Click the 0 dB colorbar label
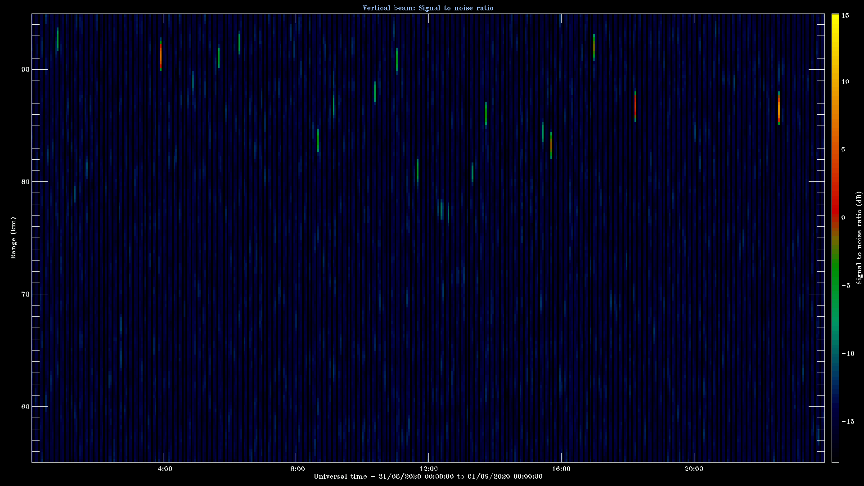This screenshot has height=486, width=864. (x=843, y=218)
